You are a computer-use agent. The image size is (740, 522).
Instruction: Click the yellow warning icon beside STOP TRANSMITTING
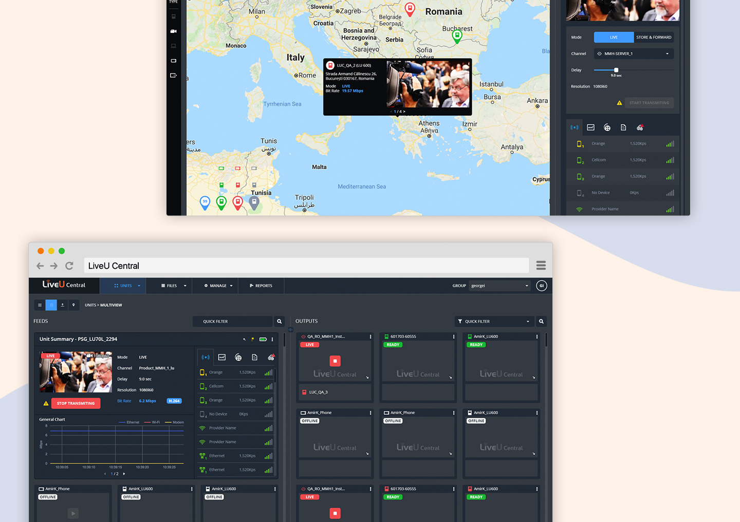click(x=46, y=403)
